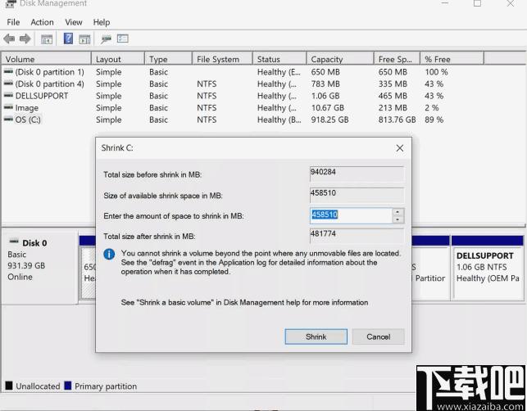
Task: Increase shrink amount with up spinner
Action: 398,212
